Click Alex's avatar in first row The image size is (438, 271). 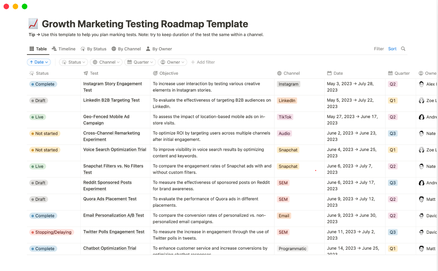(422, 84)
